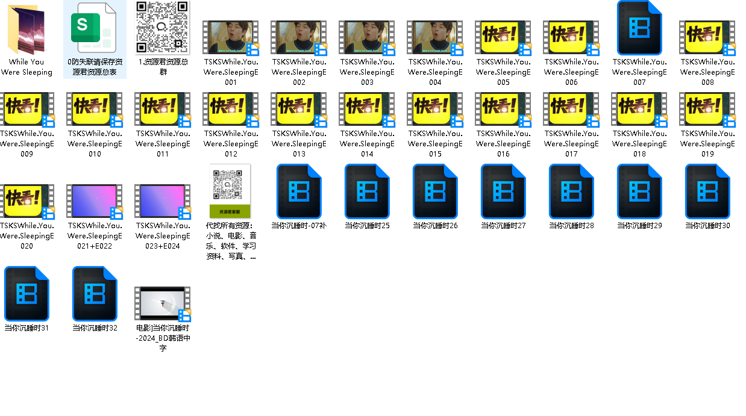Select video file ending in E013

tap(299, 109)
